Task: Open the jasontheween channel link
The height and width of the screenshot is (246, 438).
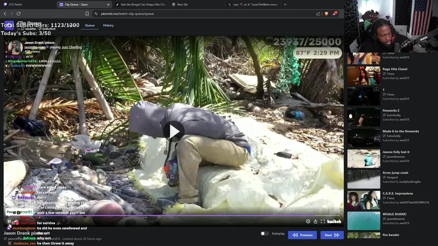Action: click(x=35, y=47)
